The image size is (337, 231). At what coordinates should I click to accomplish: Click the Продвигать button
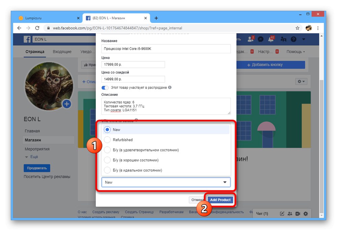pos(37,168)
